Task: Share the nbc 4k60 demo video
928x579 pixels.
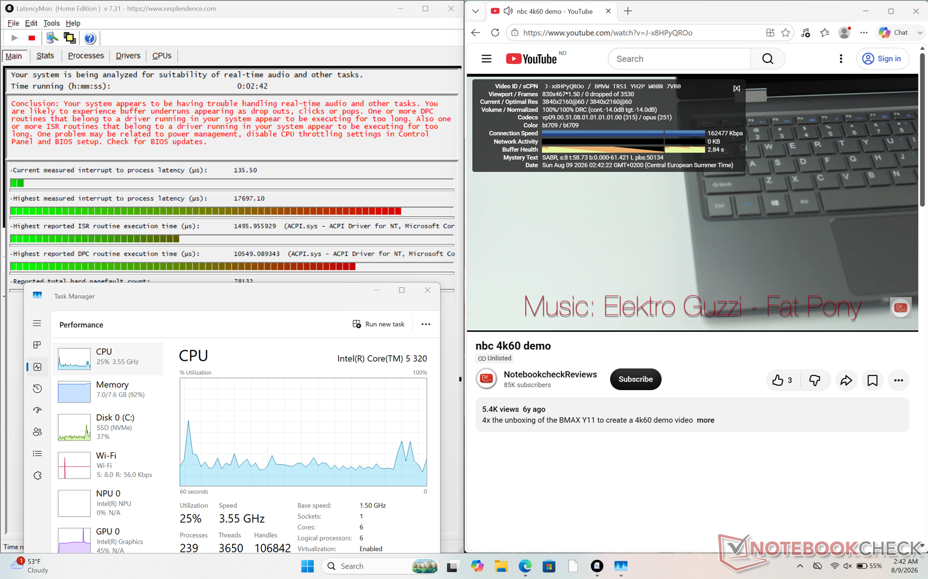Action: tap(846, 380)
